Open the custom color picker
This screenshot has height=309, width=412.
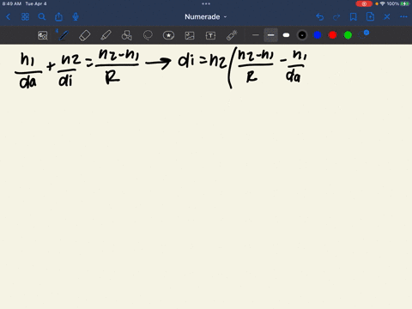[364, 34]
